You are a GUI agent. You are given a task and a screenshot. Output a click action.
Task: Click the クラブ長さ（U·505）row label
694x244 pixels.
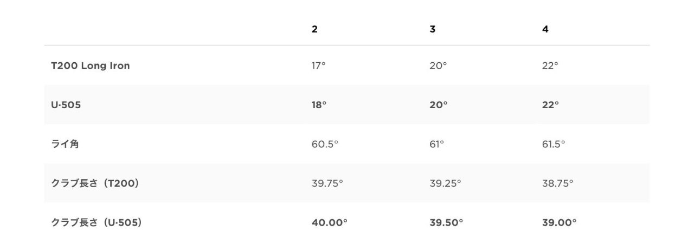click(x=97, y=222)
